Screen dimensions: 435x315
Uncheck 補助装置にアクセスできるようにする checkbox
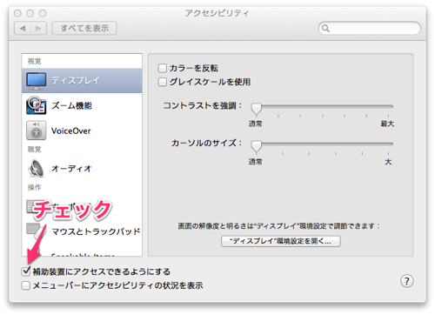(26, 271)
